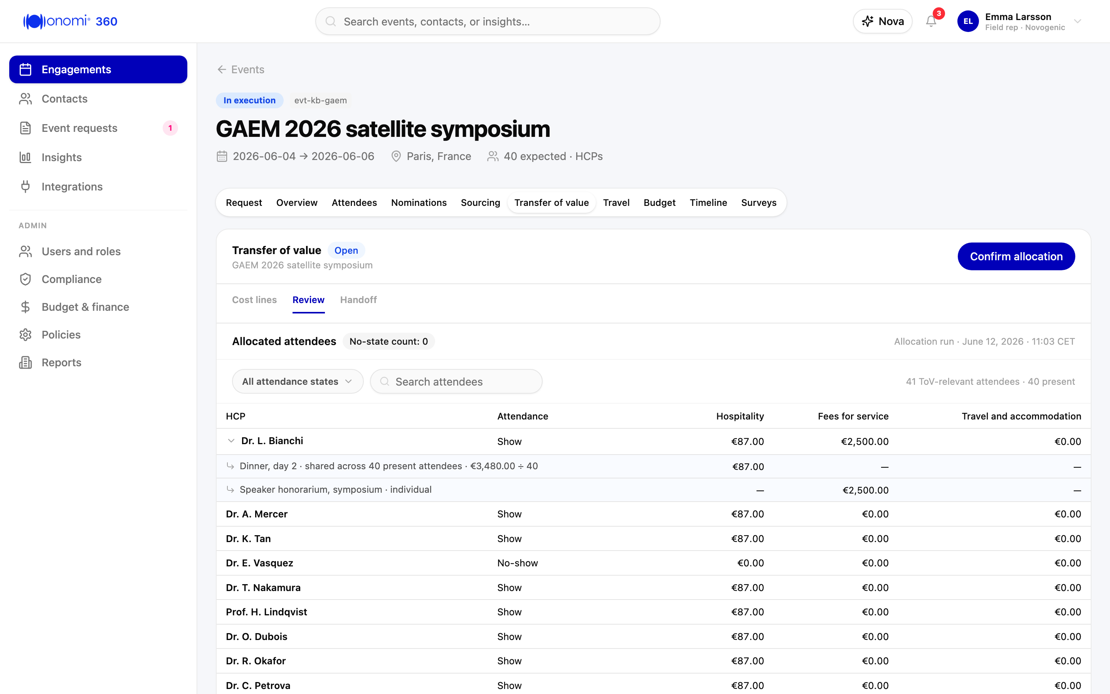Click the evt-kb-gaem event ID tag
1110x694 pixels.
click(321, 100)
